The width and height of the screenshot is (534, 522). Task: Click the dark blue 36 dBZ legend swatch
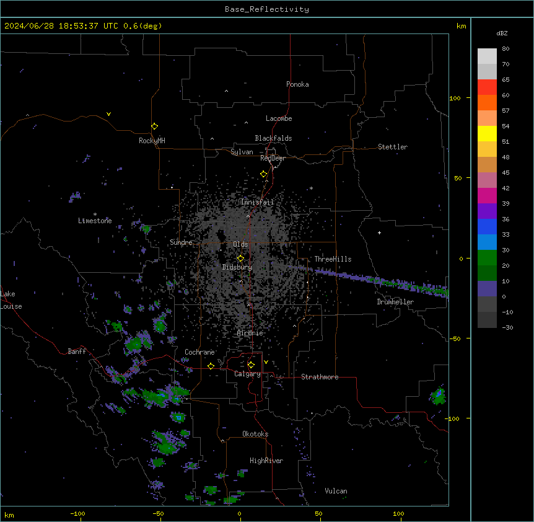[487, 226]
